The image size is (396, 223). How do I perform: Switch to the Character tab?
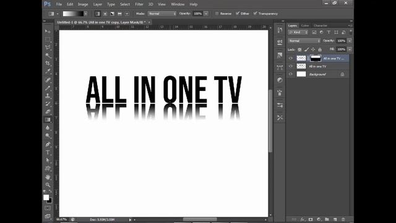[x=321, y=25]
